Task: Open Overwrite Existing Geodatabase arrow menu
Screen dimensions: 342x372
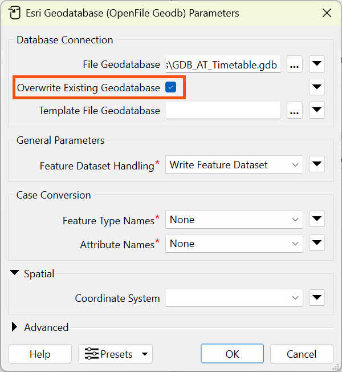Action: point(317,87)
